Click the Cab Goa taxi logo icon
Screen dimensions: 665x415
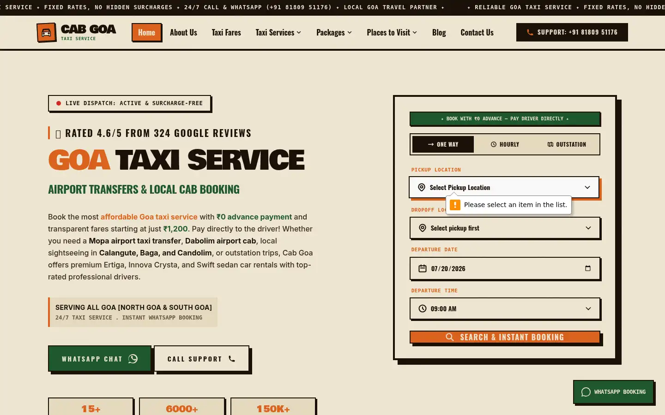click(x=46, y=33)
